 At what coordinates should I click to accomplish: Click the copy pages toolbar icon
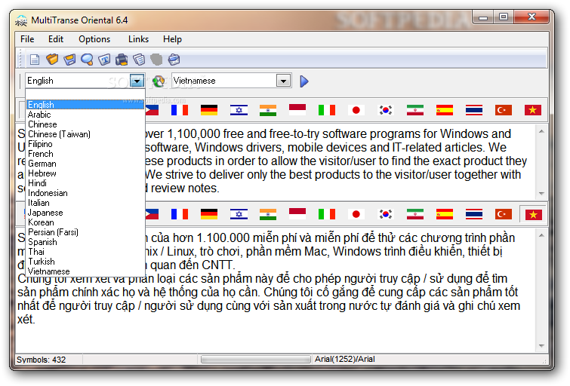139,60
